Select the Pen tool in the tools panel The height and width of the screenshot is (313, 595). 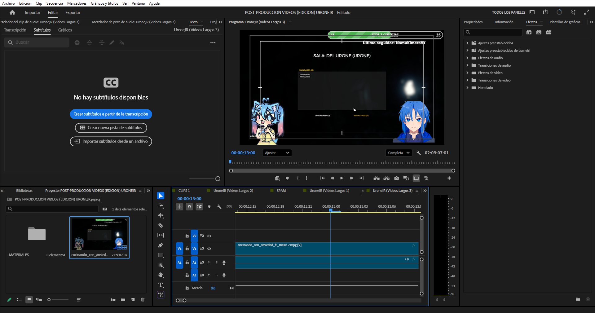tap(161, 245)
